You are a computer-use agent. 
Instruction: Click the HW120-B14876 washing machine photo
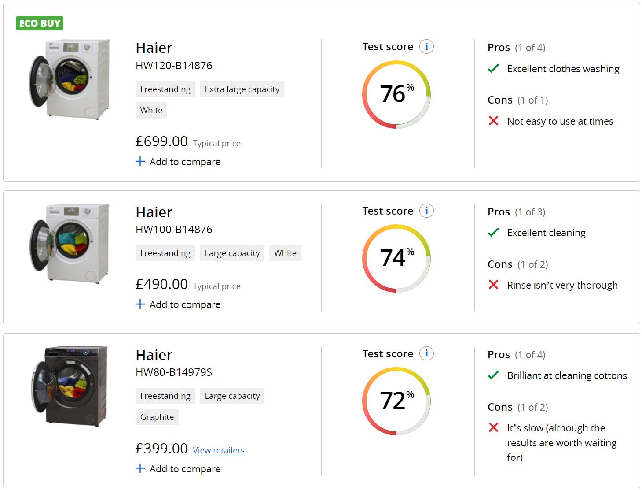coord(70,79)
